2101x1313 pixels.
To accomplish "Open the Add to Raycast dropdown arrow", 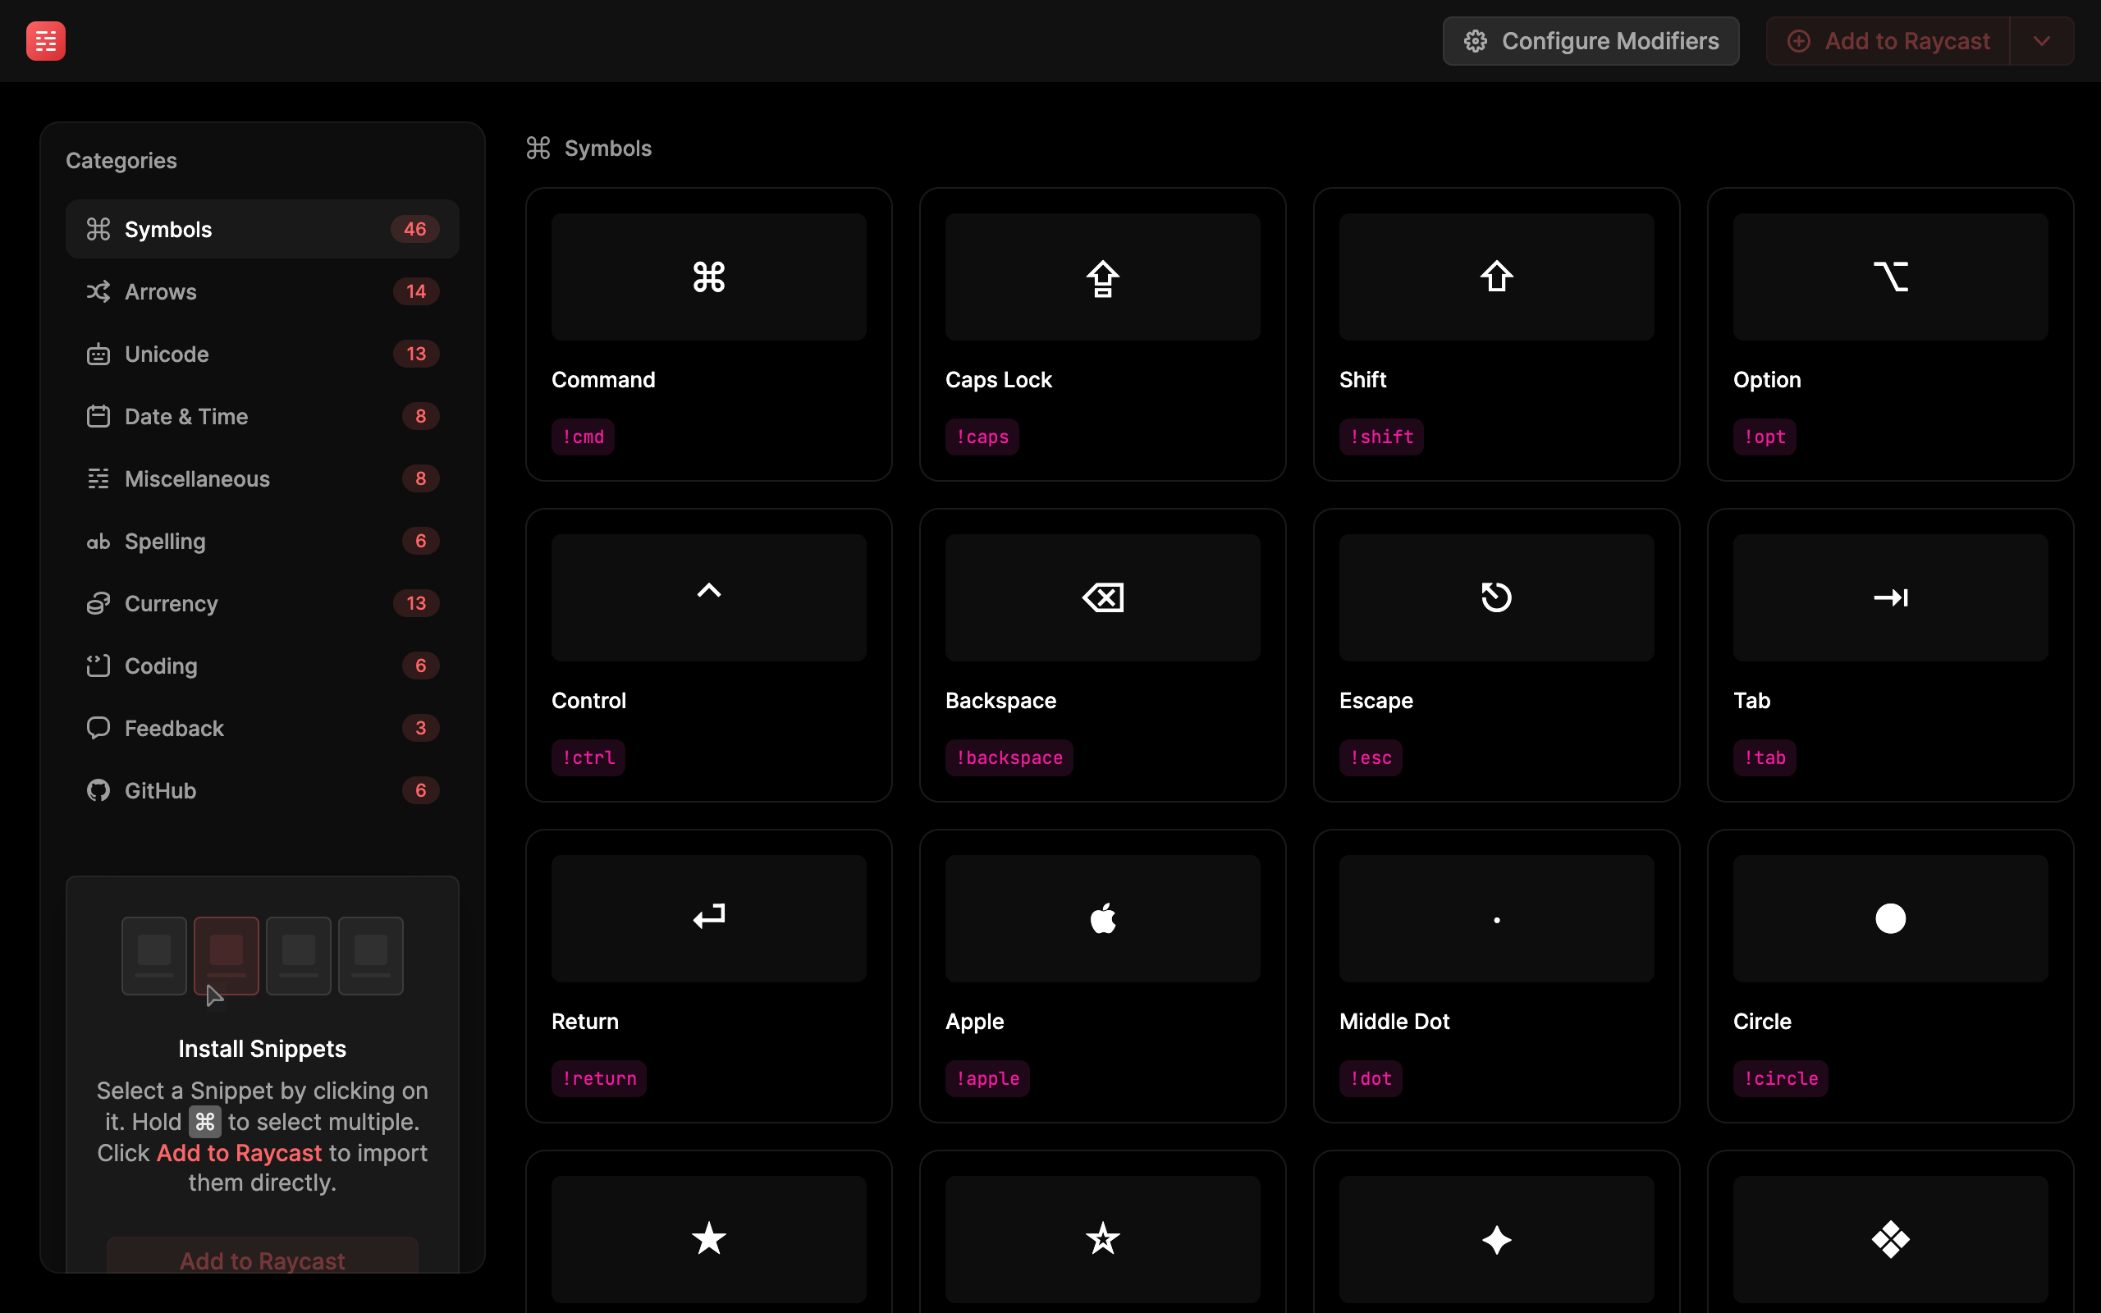I will click(x=2041, y=41).
